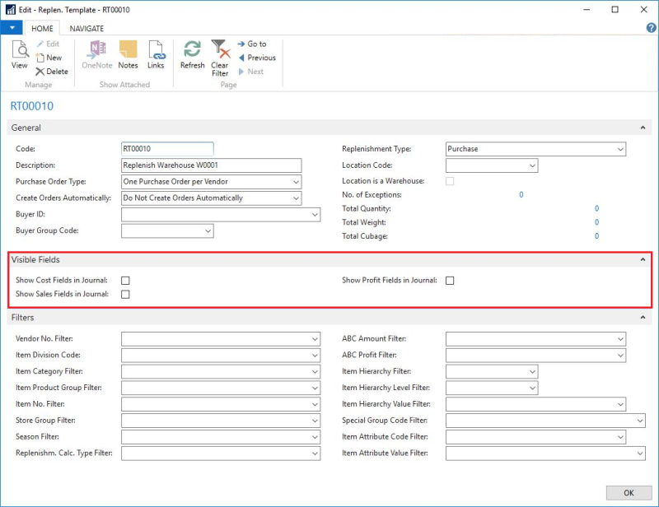Open Notes for this template
659x507 pixels.
click(x=128, y=54)
